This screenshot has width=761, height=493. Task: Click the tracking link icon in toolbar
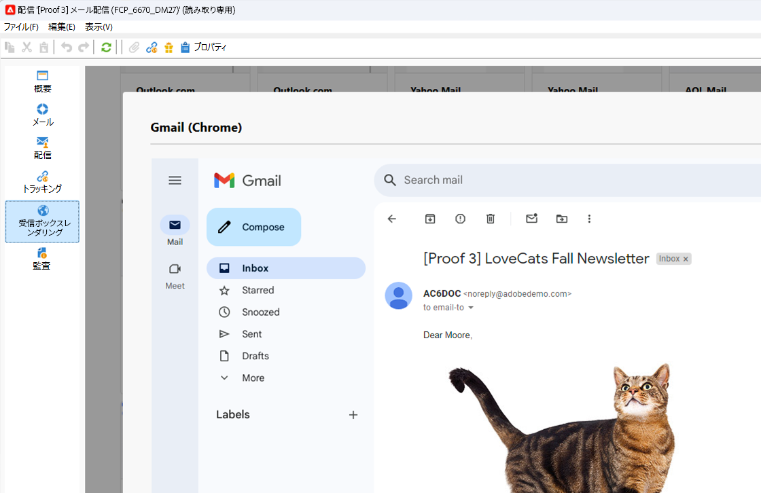(x=152, y=47)
